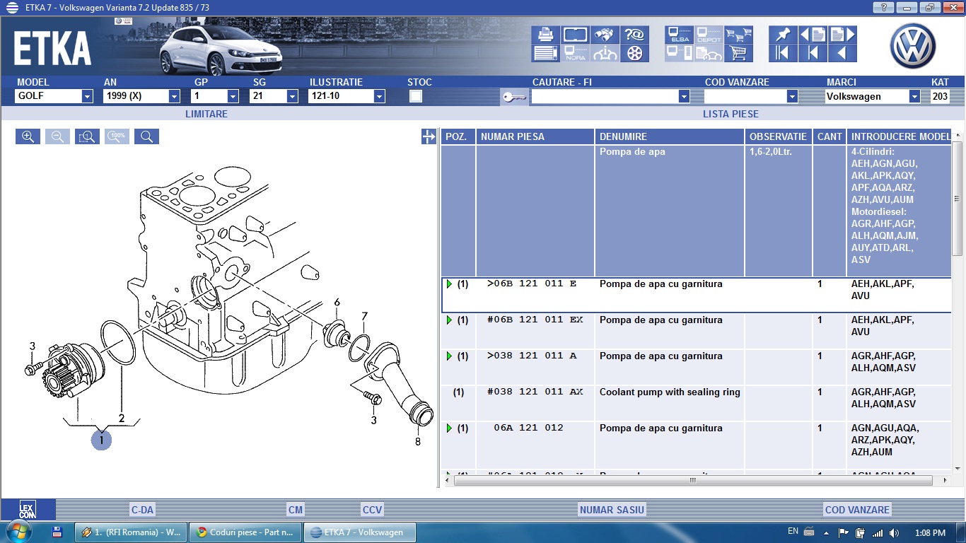Viewport: 966px width, 543px height.
Task: Click the full-screen frame icon next to the printer
Action: pos(575,35)
